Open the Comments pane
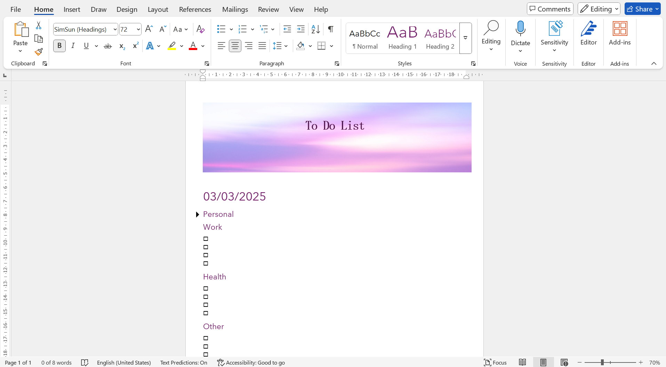 tap(550, 9)
